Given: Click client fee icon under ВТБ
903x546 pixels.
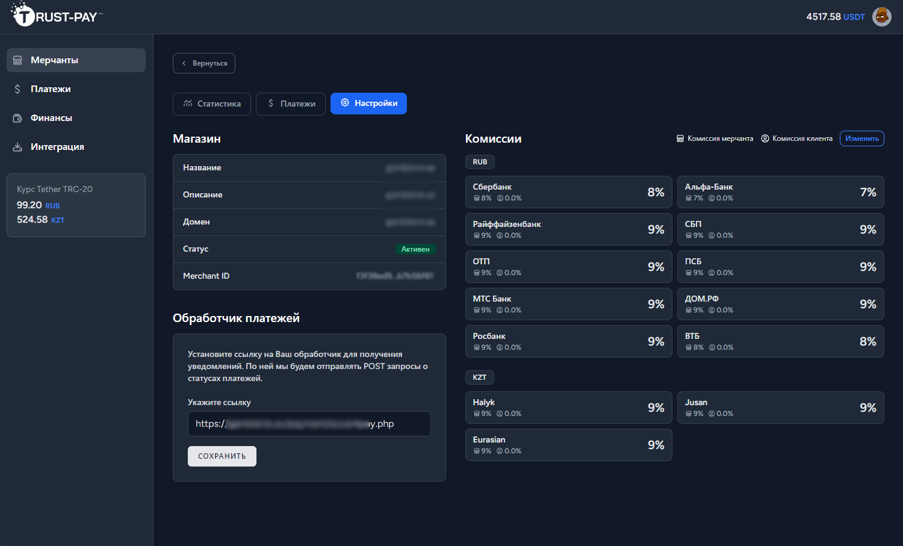Looking at the screenshot, I should [712, 347].
